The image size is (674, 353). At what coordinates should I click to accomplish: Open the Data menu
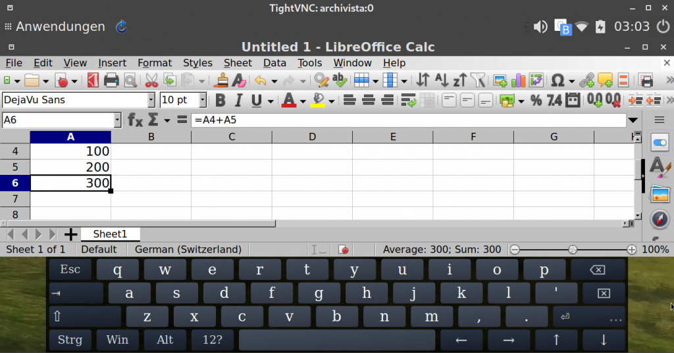[x=274, y=62]
